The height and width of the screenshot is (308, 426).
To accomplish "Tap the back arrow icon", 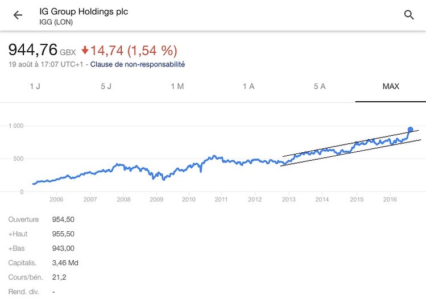I will pyautogui.click(x=18, y=15).
